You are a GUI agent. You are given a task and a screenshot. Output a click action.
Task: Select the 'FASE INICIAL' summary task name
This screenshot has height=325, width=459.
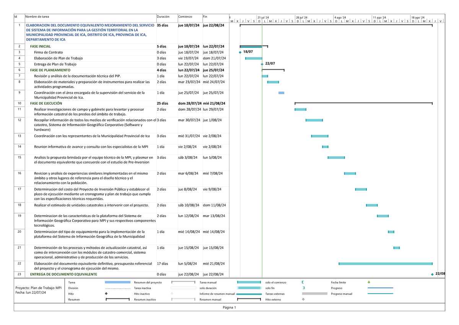coord(40,46)
